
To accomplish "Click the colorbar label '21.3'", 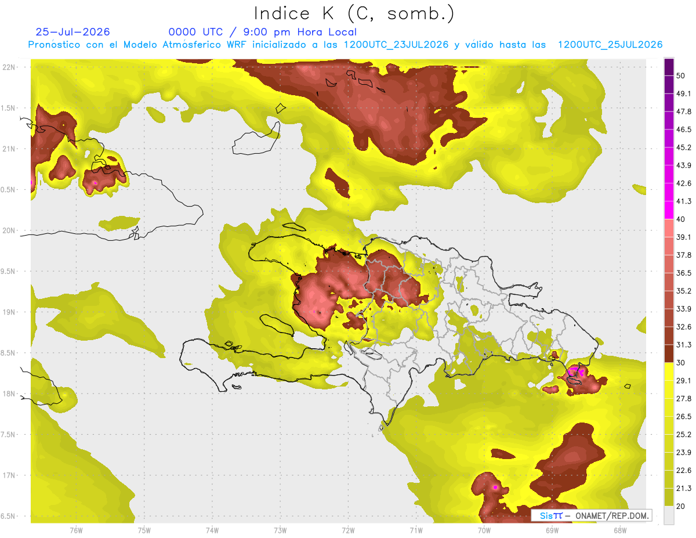I will (x=684, y=488).
